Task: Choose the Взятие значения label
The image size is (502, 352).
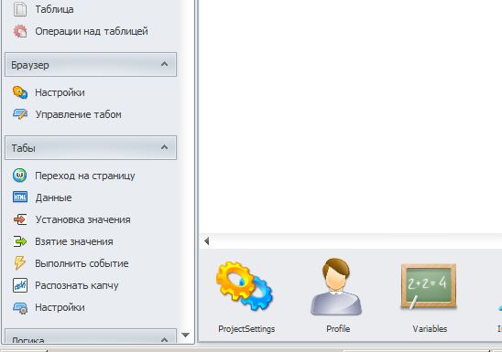Action: point(74,241)
